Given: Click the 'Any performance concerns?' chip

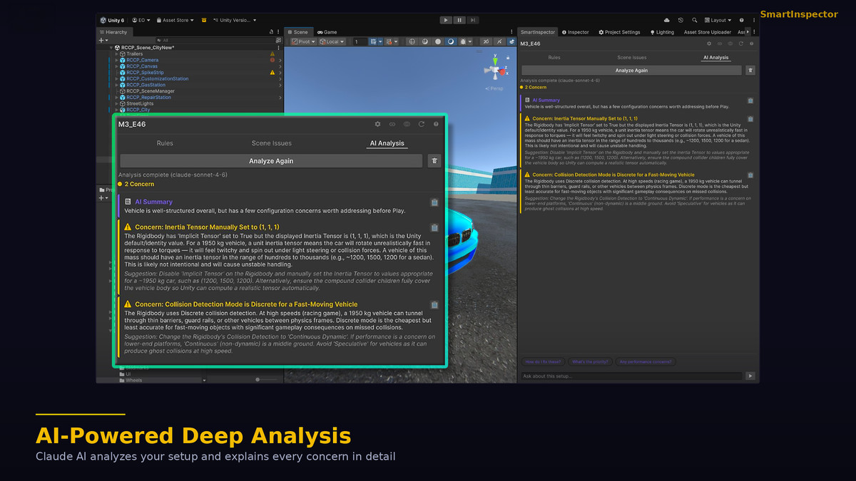Looking at the screenshot, I should point(646,362).
